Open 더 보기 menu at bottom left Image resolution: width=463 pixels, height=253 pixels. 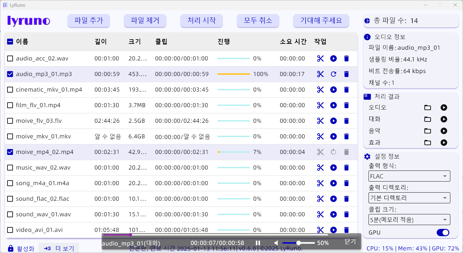59,248
